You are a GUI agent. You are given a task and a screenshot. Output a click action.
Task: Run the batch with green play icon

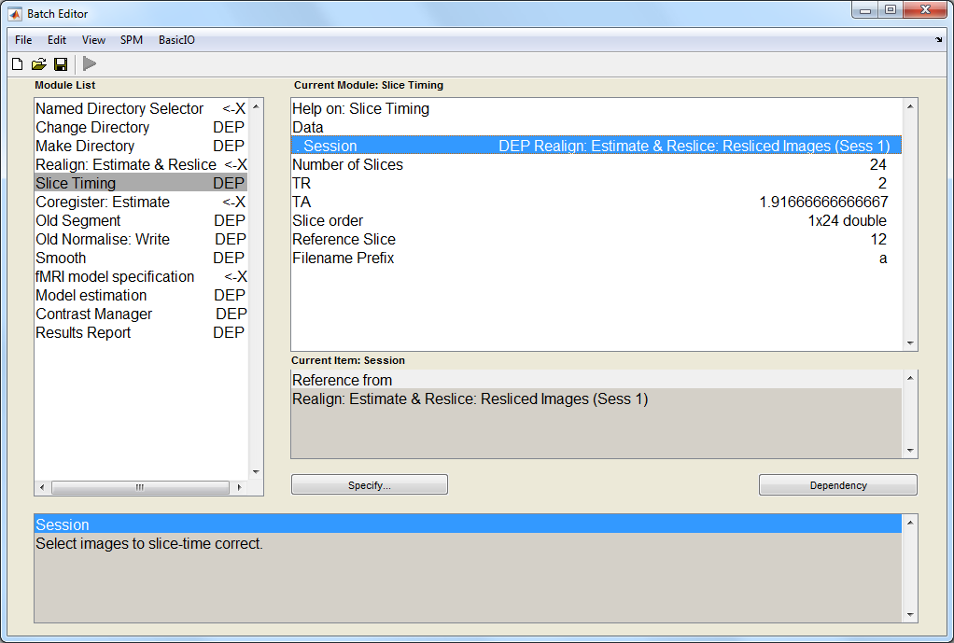[90, 64]
